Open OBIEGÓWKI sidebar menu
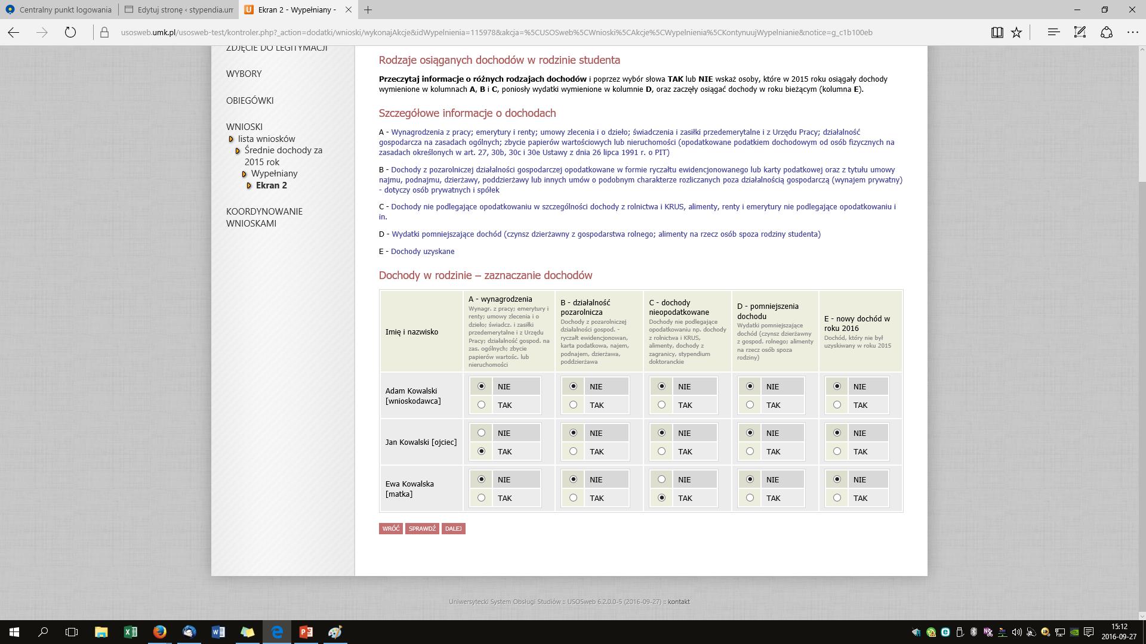This screenshot has width=1146, height=644. (249, 101)
